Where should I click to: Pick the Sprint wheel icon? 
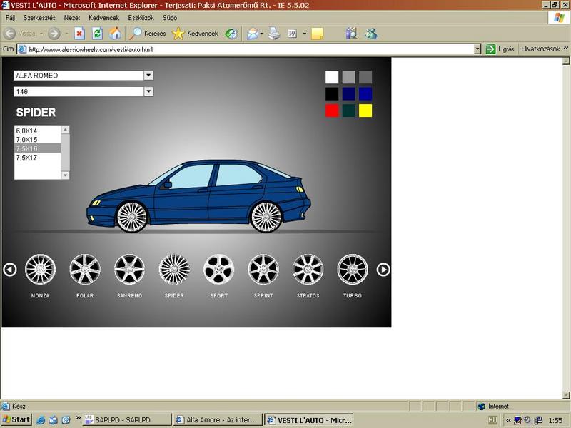(x=263, y=270)
